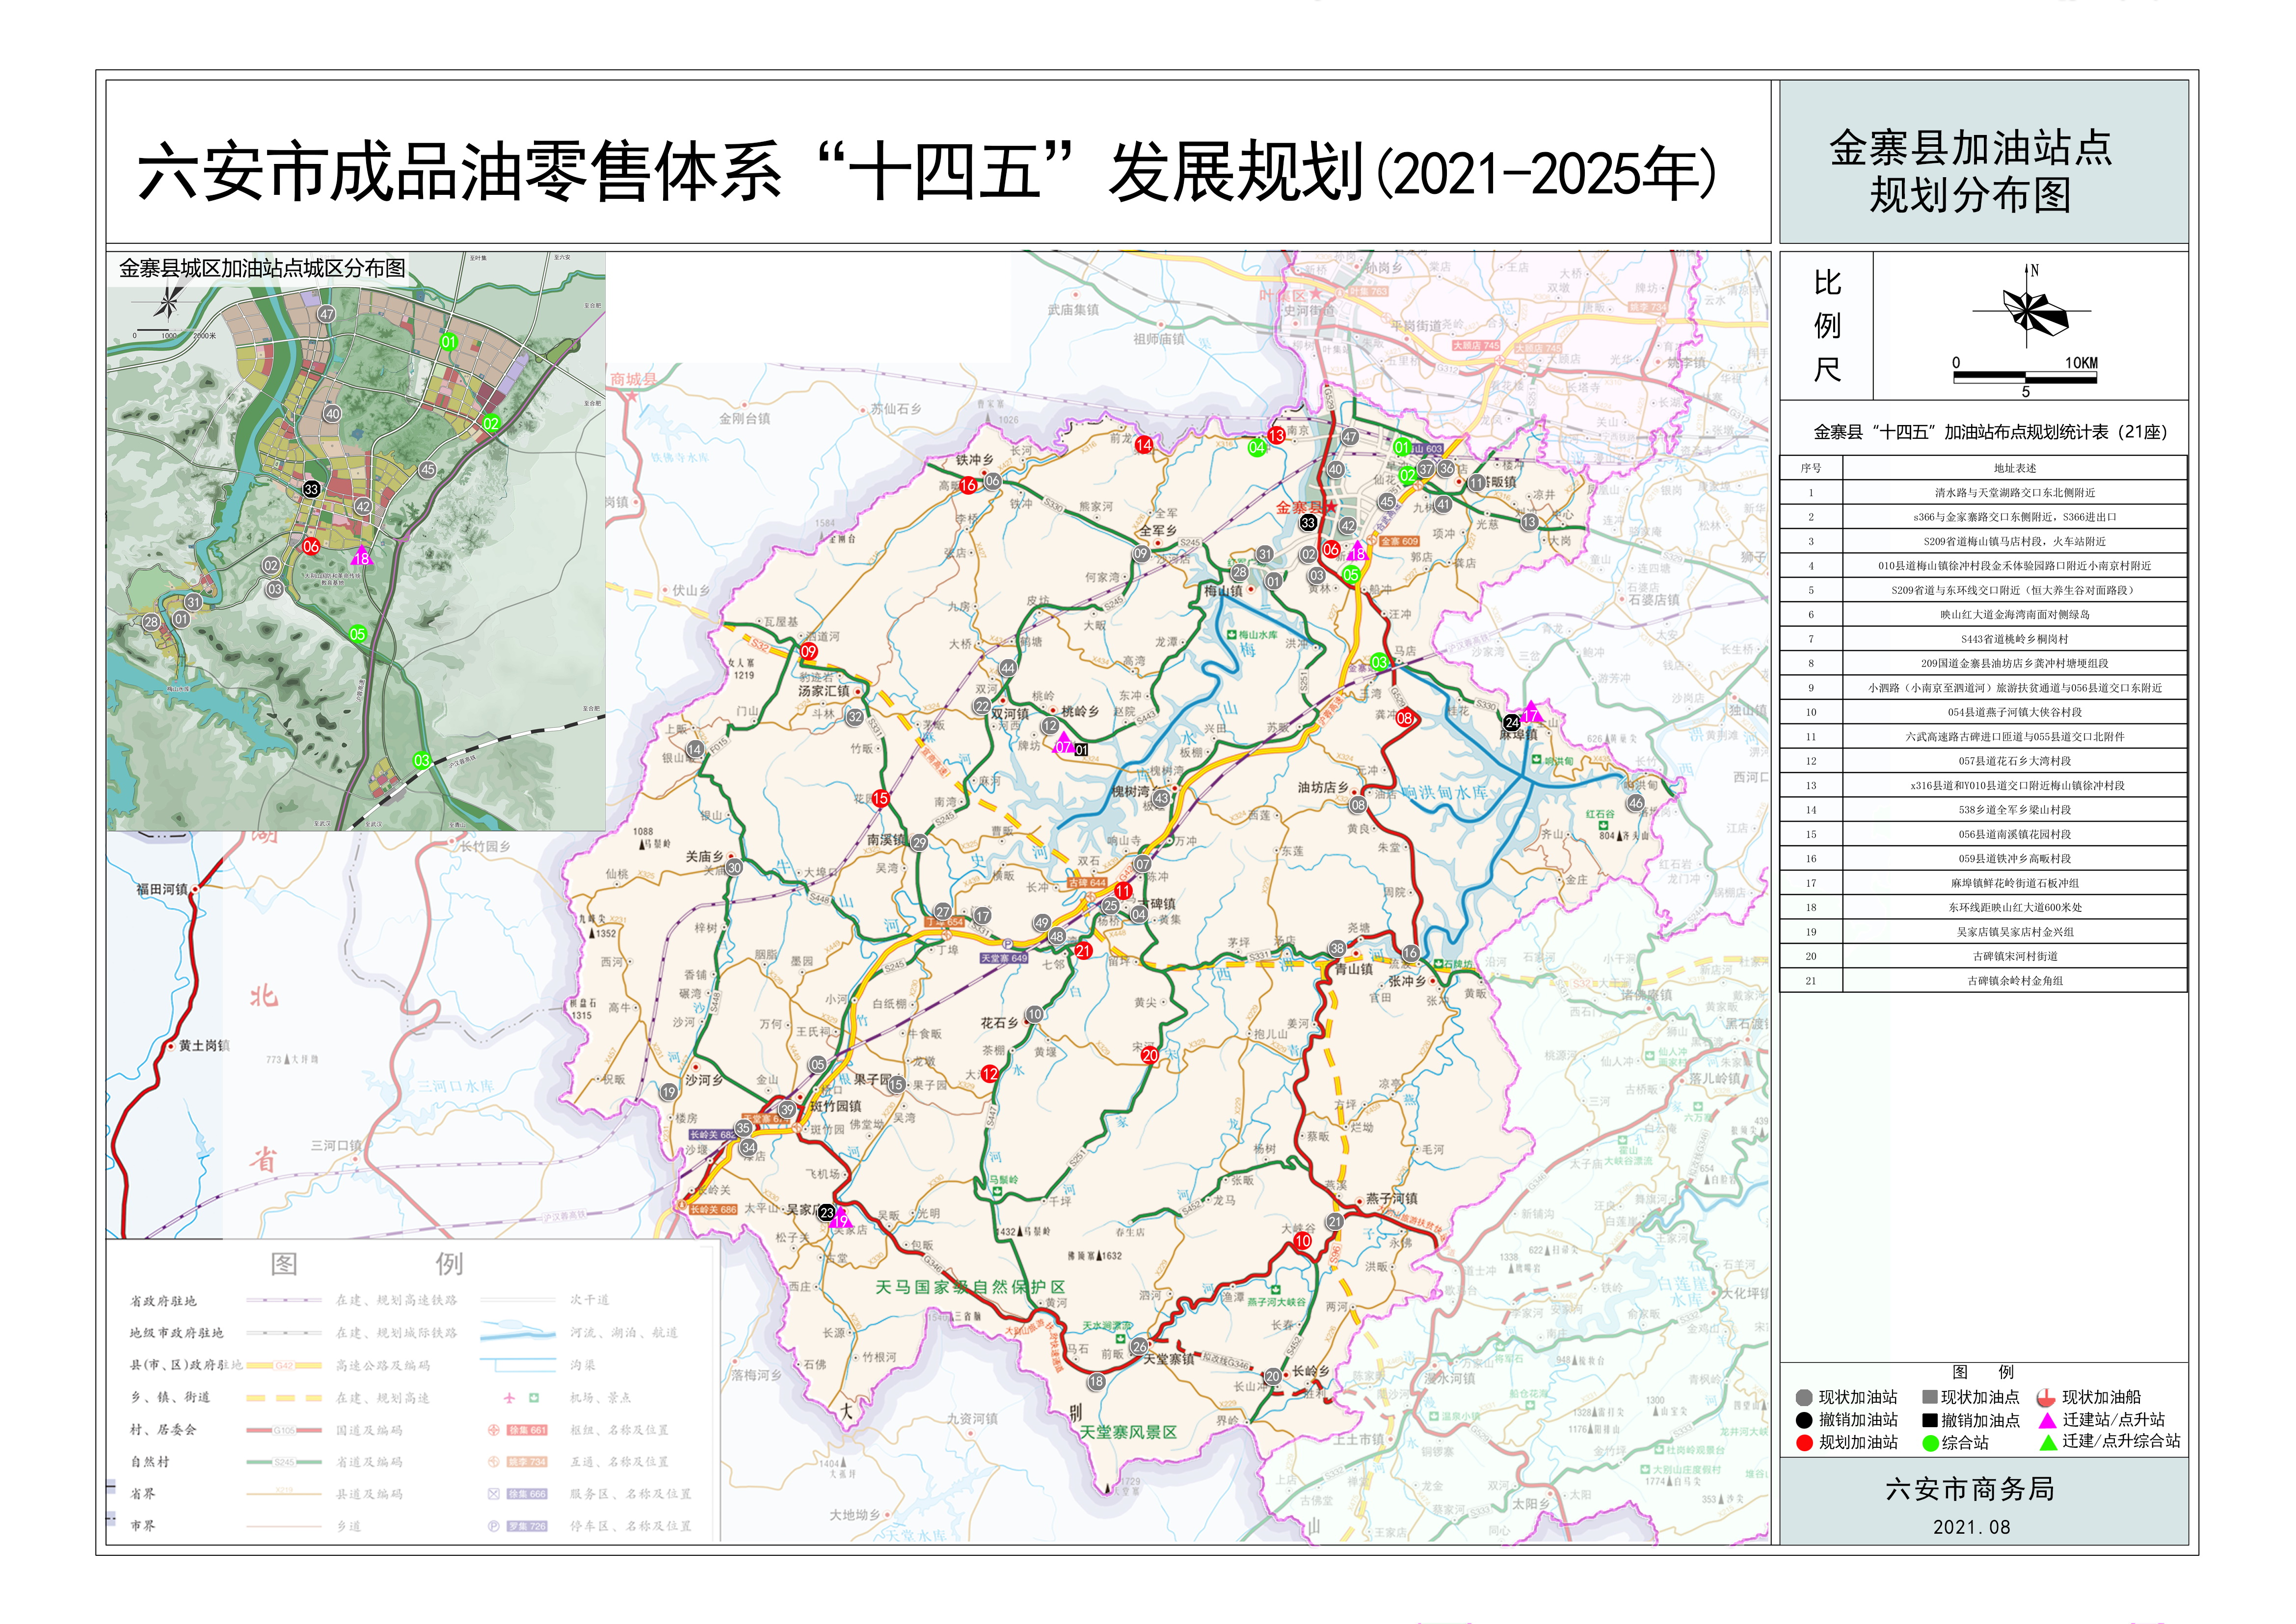The width and height of the screenshot is (2296, 1624).
Task: Click the parking P symbol beside 罗集 726
Action: click(x=494, y=1525)
